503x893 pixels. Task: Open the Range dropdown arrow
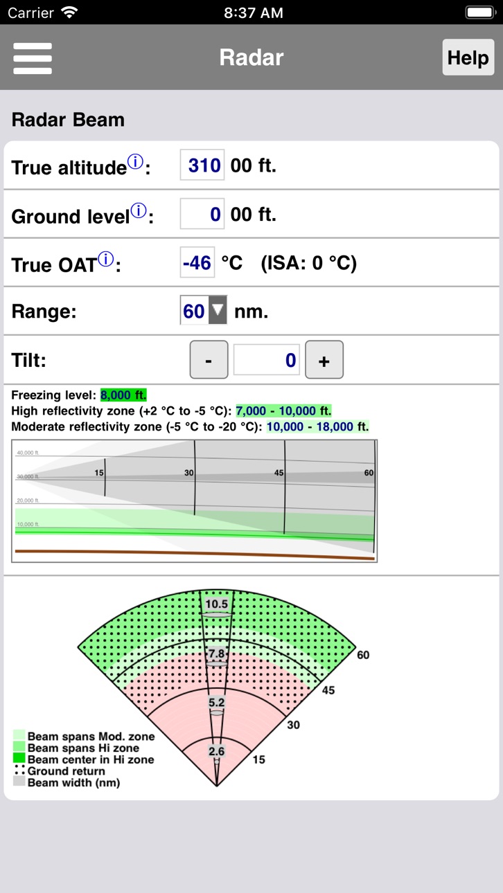click(218, 311)
